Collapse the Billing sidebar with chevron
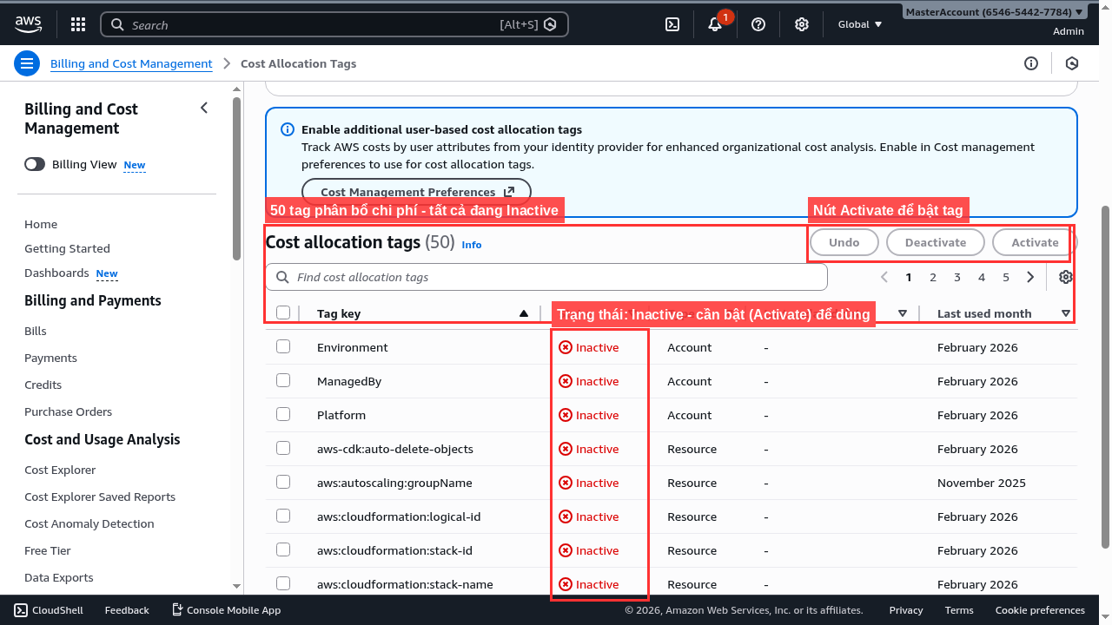This screenshot has height=625, width=1112. tap(204, 108)
